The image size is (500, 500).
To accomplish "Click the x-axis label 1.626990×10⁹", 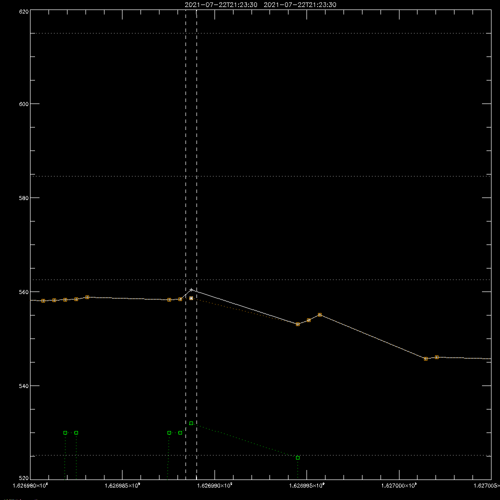I will (214, 485).
